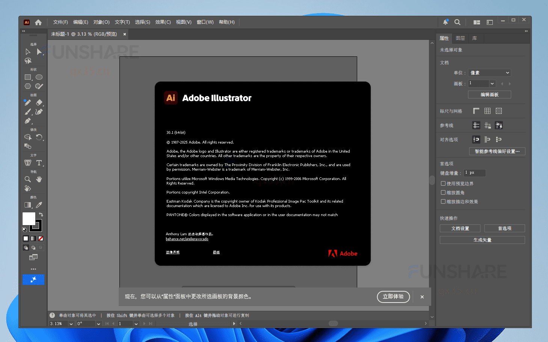The image size is (548, 342).
Task: Open behance.net/atelieravocado link
Action: pyautogui.click(x=187, y=239)
